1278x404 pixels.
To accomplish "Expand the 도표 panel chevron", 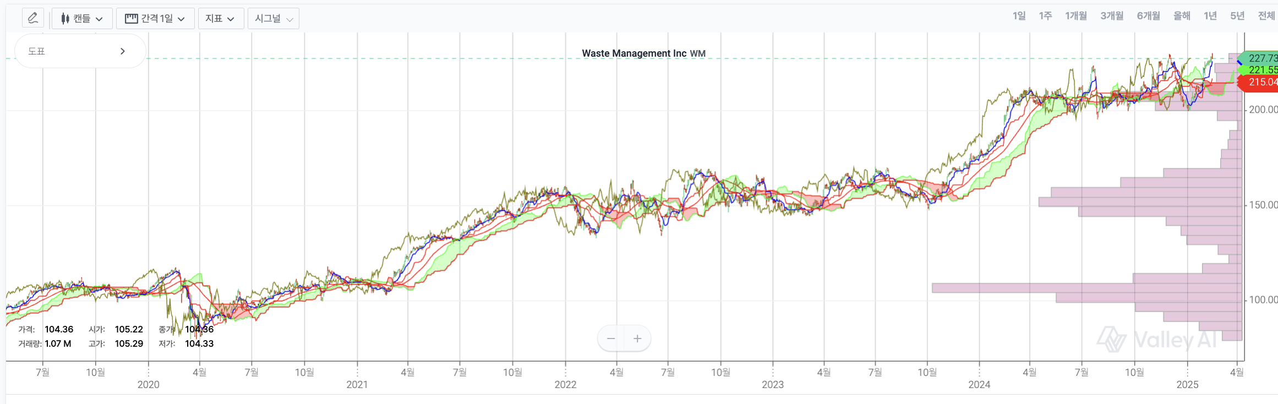I will tap(122, 51).
